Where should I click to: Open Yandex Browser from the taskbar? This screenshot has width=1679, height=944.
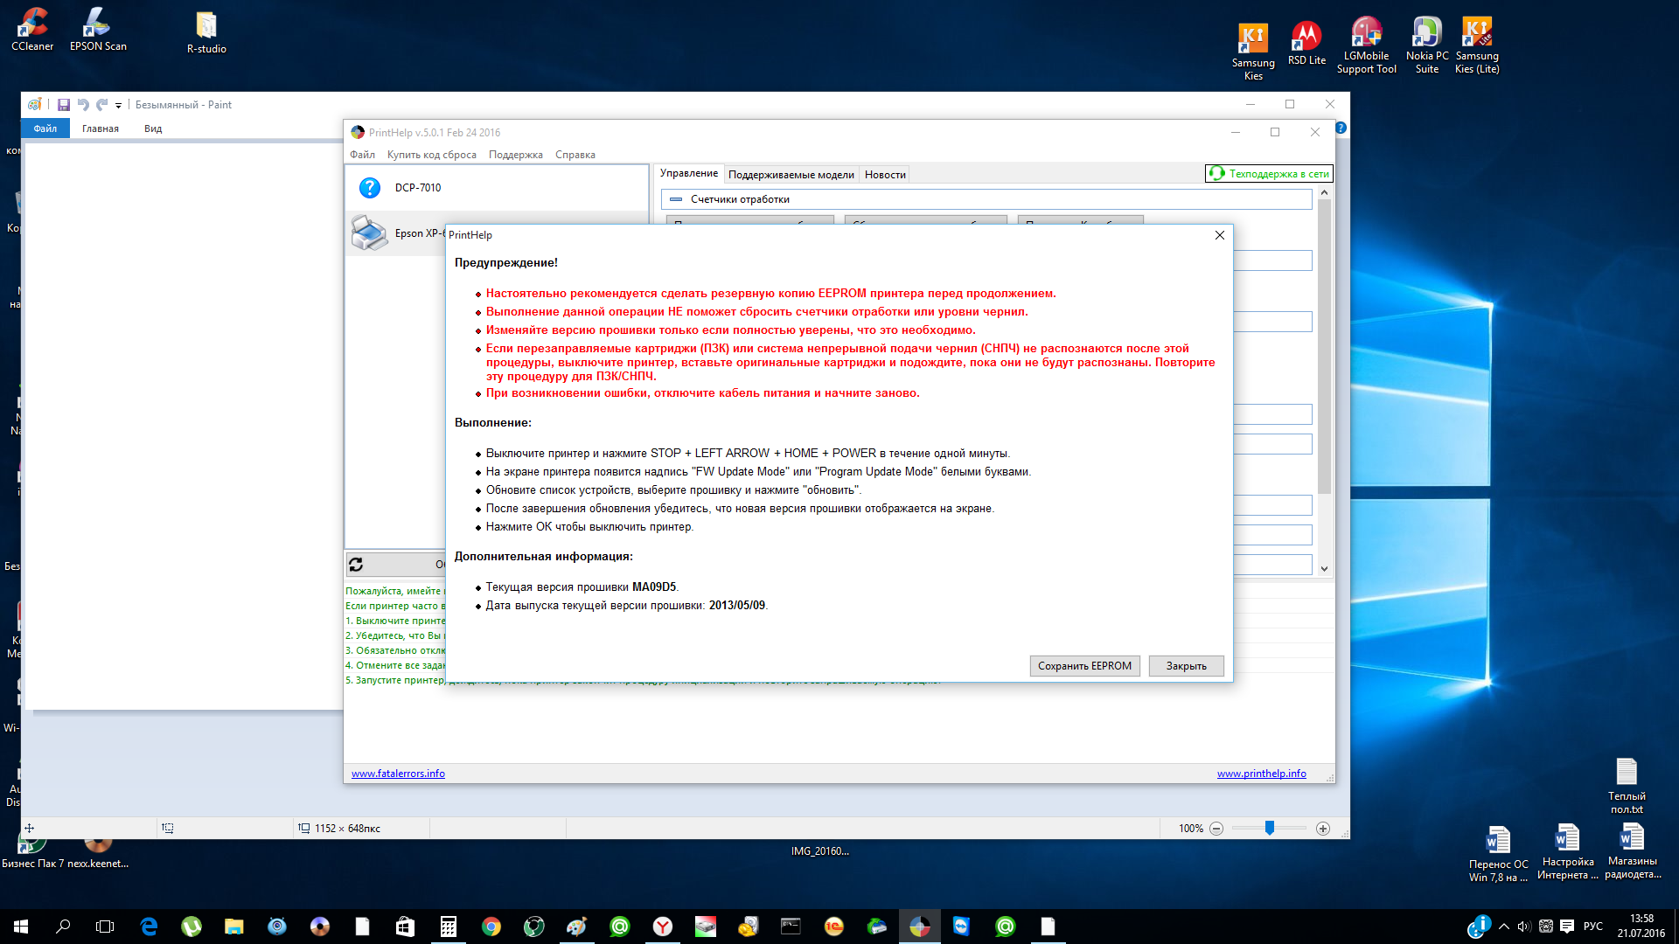pyautogui.click(x=662, y=927)
